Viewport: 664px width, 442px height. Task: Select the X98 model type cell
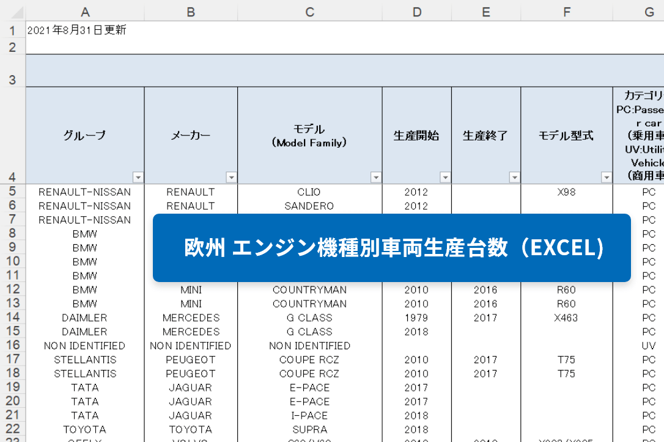tap(567, 192)
